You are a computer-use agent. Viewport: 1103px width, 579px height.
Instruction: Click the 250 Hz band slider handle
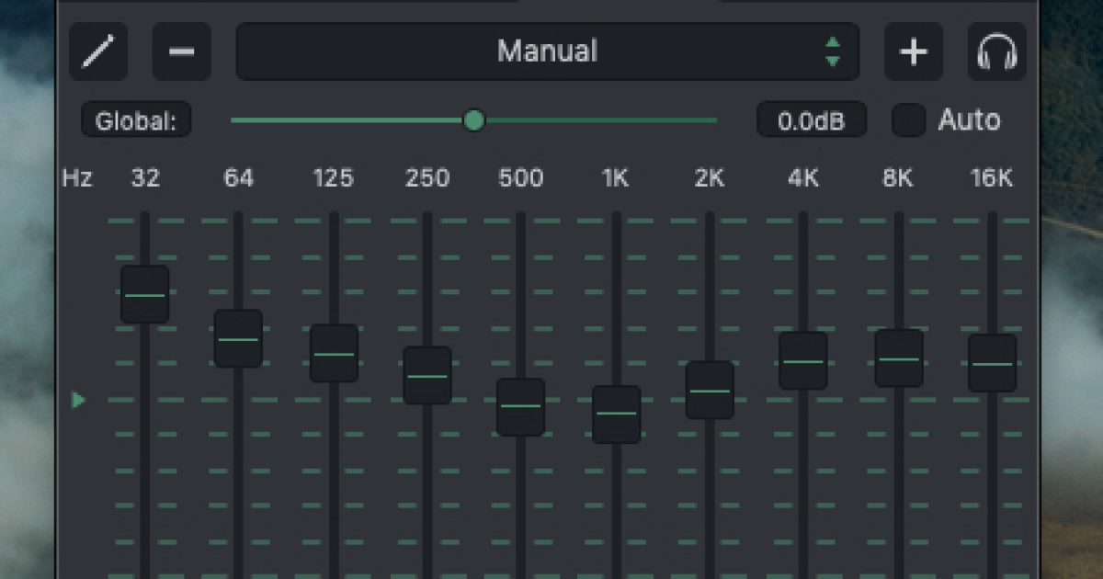click(x=427, y=376)
